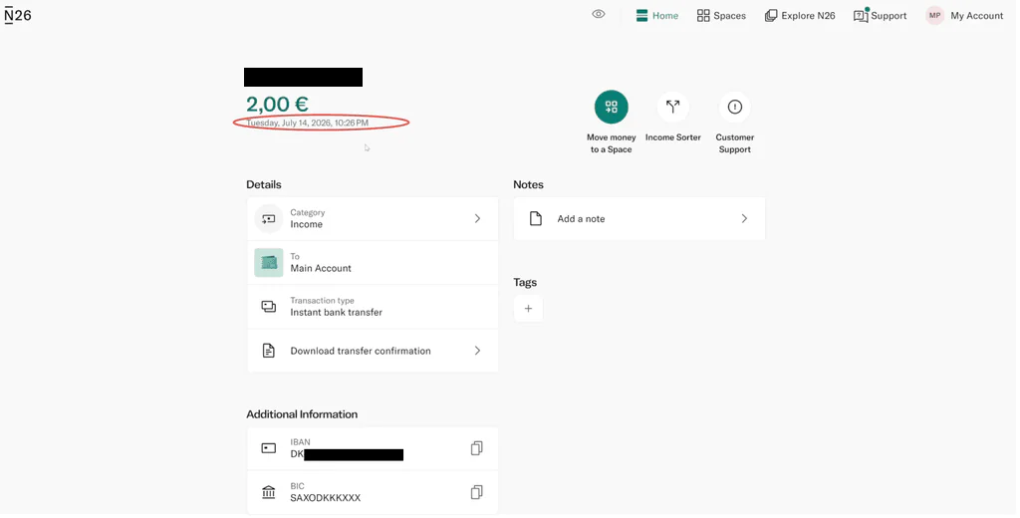
Task: Click the note page icon
Action: (x=535, y=218)
